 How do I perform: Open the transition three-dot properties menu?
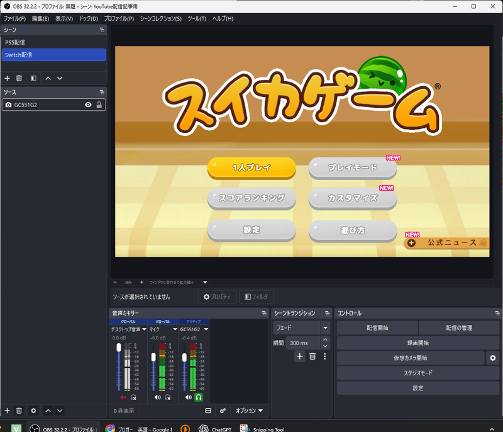click(x=324, y=356)
